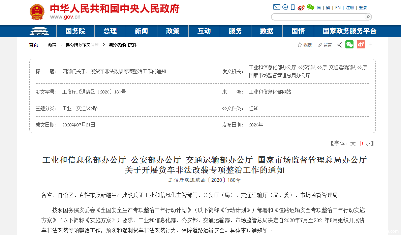Viewport: 401px width, 235px height.
Task: Click the date 2020年07月21日
Action: tap(79, 125)
